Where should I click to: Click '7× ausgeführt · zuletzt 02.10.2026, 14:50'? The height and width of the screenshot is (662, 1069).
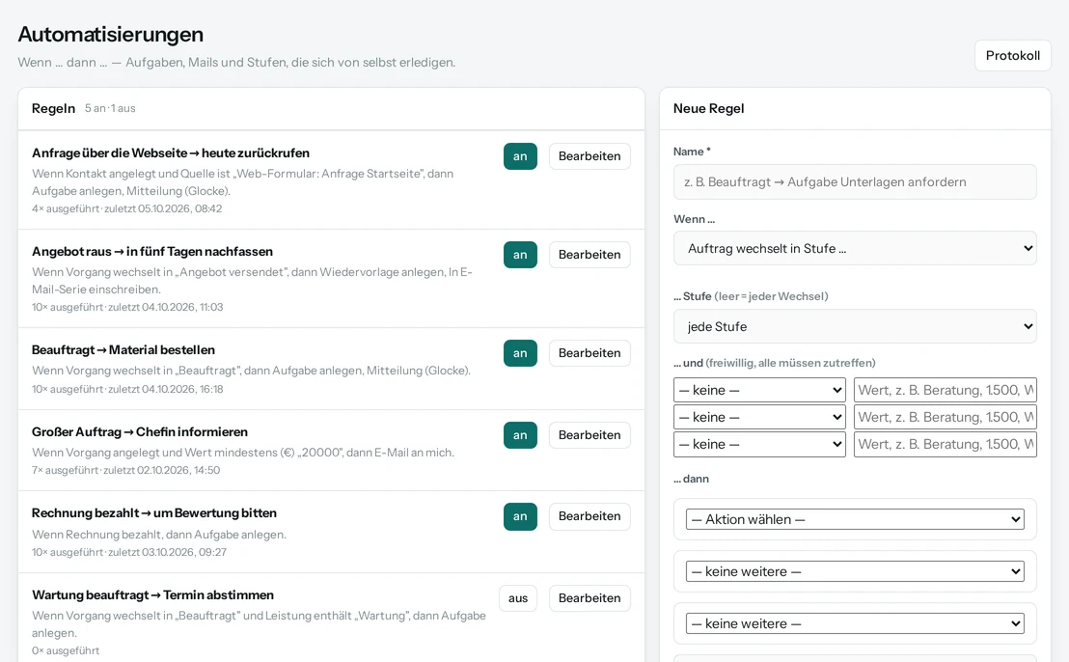[126, 470]
